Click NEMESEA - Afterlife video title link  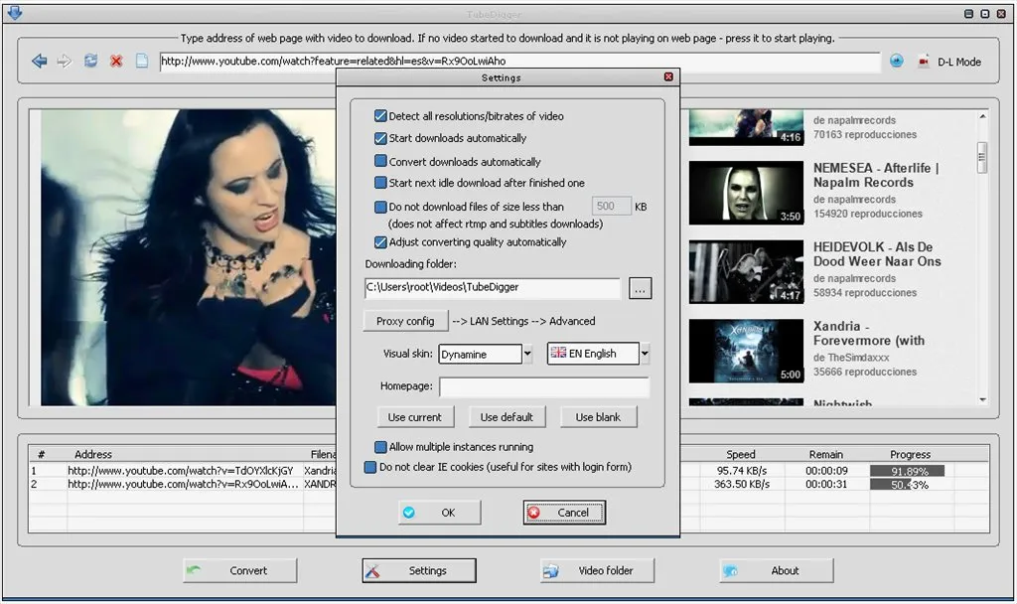tap(876, 175)
